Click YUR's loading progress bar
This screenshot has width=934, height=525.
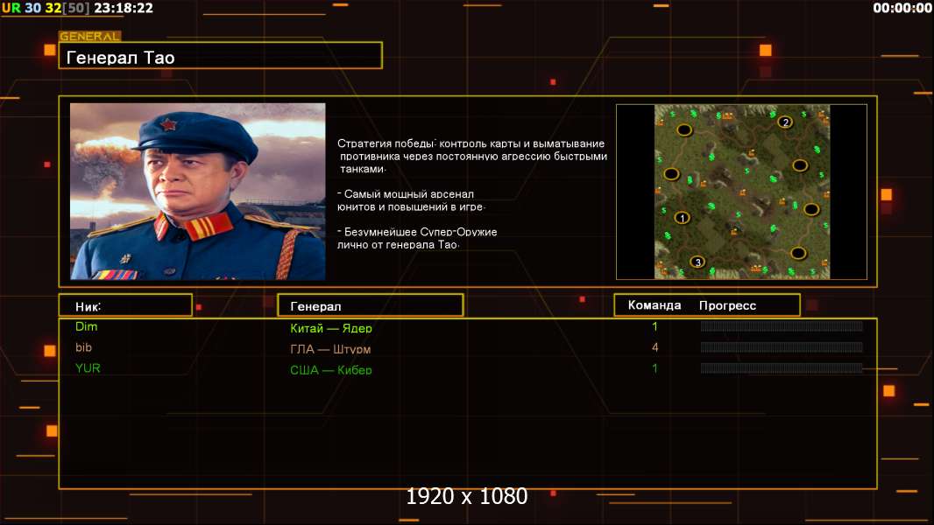782,368
